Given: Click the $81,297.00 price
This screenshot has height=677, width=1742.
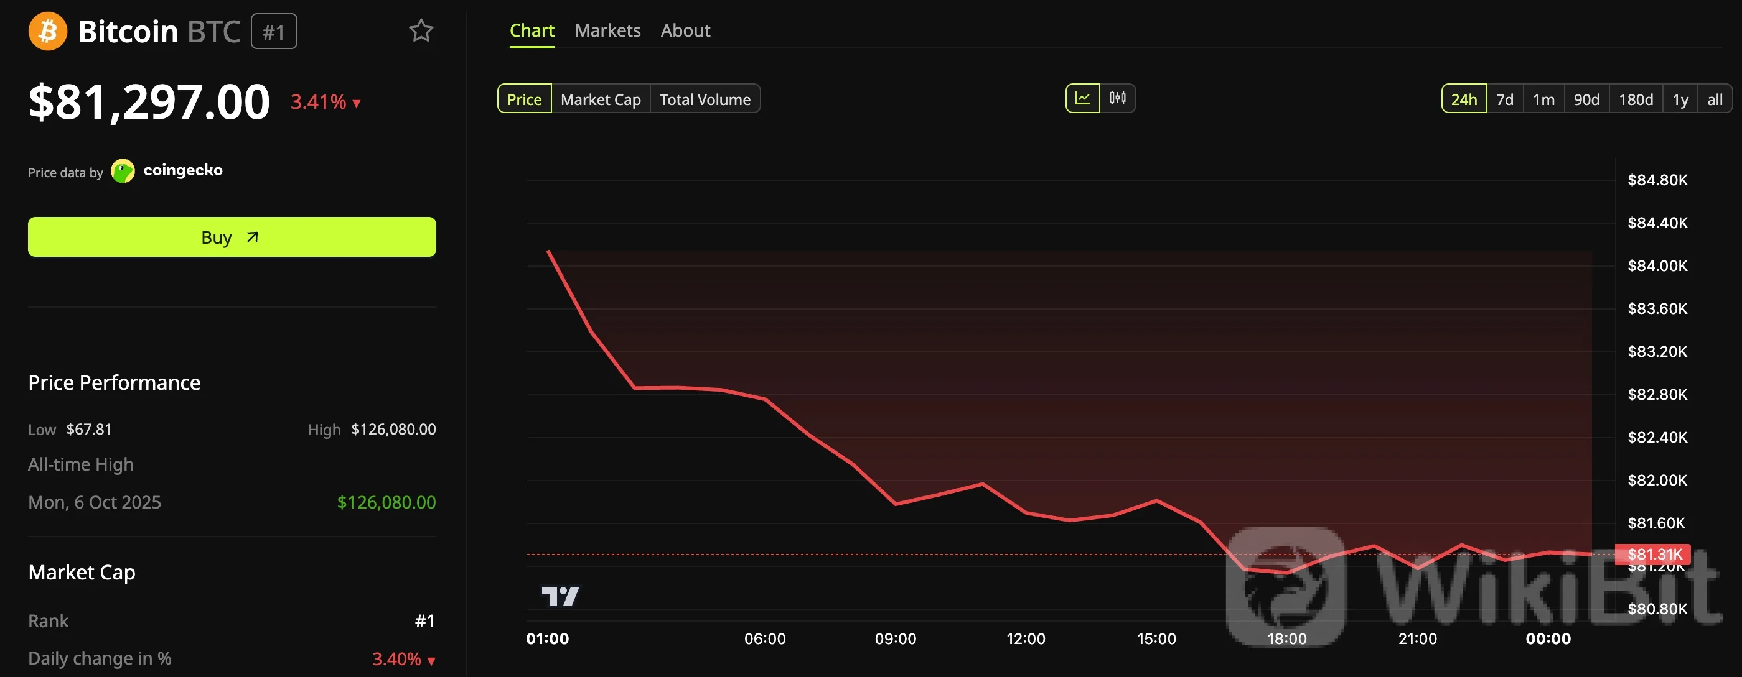Looking at the screenshot, I should point(149,102).
